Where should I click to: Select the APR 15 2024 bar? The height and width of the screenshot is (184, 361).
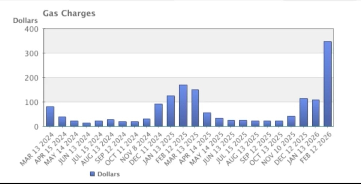pos(63,121)
